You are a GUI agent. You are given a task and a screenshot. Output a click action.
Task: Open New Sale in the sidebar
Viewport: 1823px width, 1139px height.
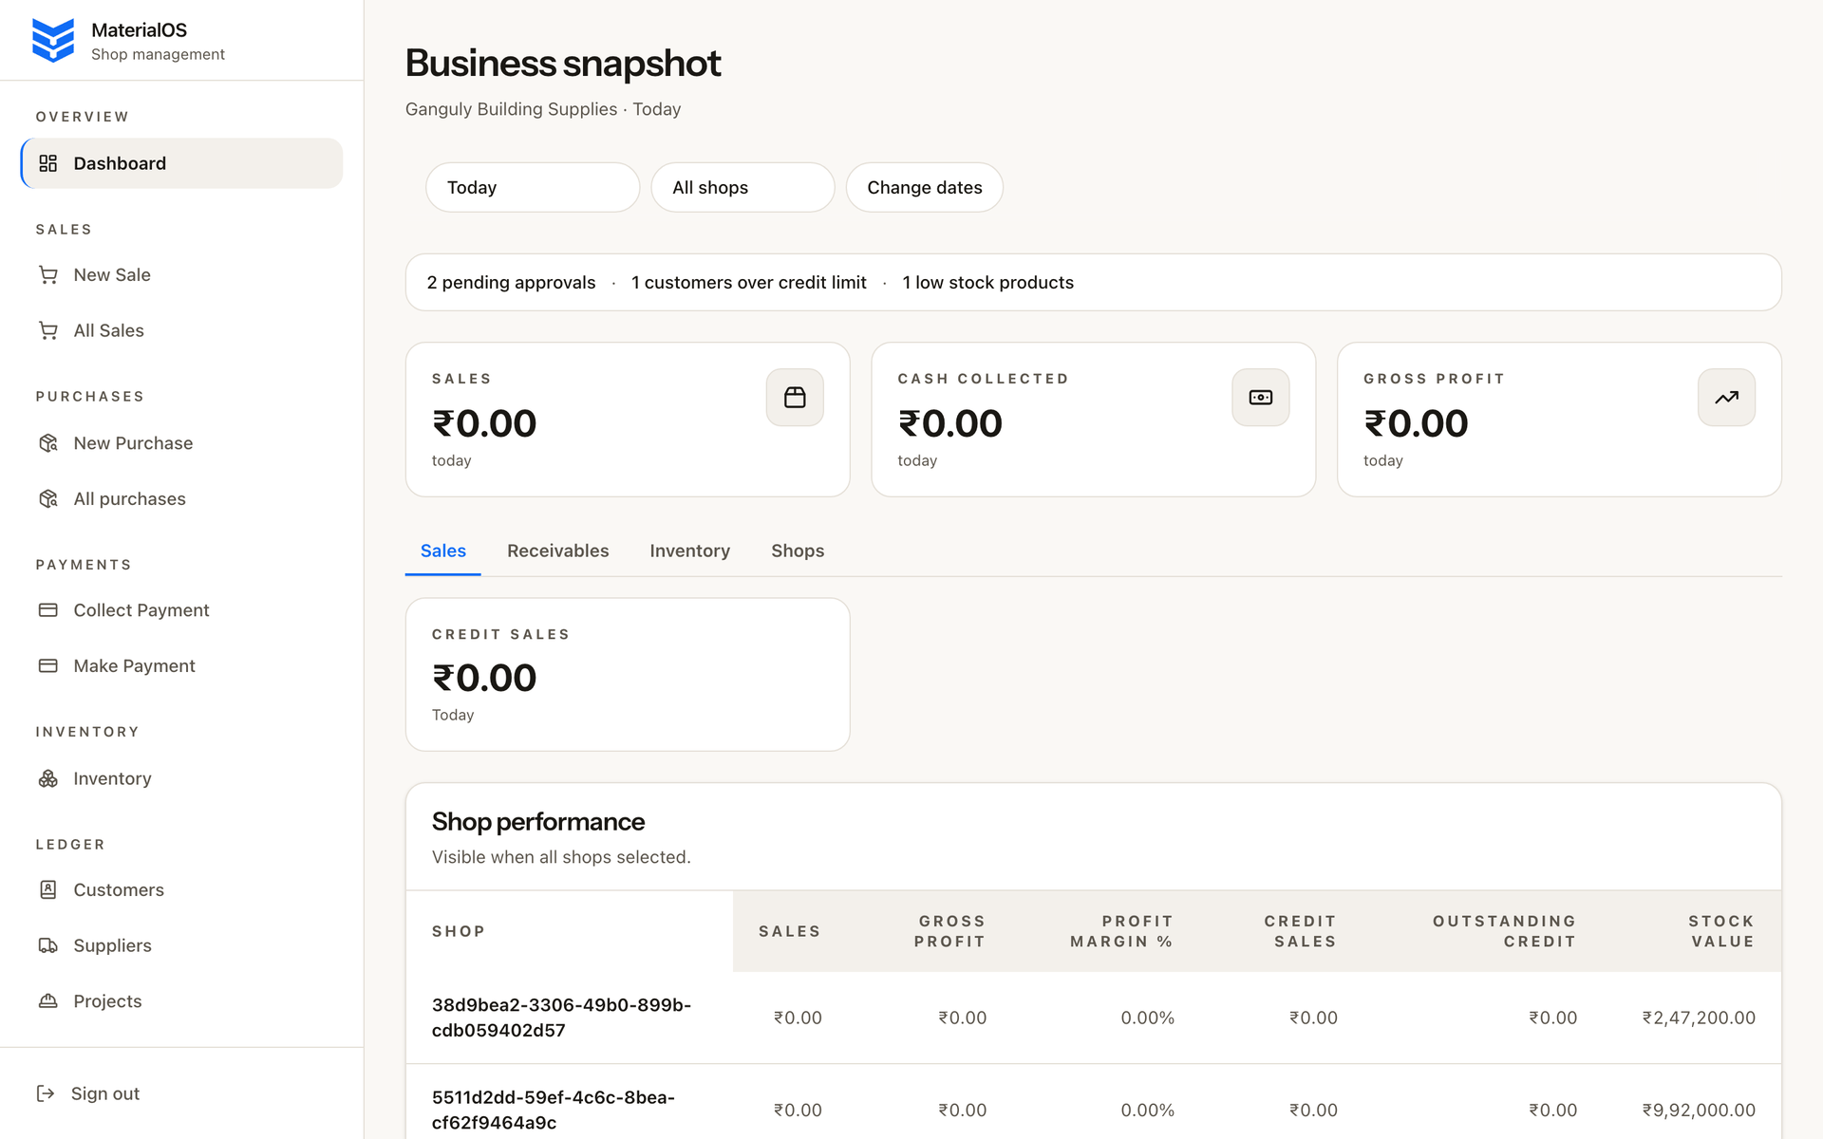point(181,275)
